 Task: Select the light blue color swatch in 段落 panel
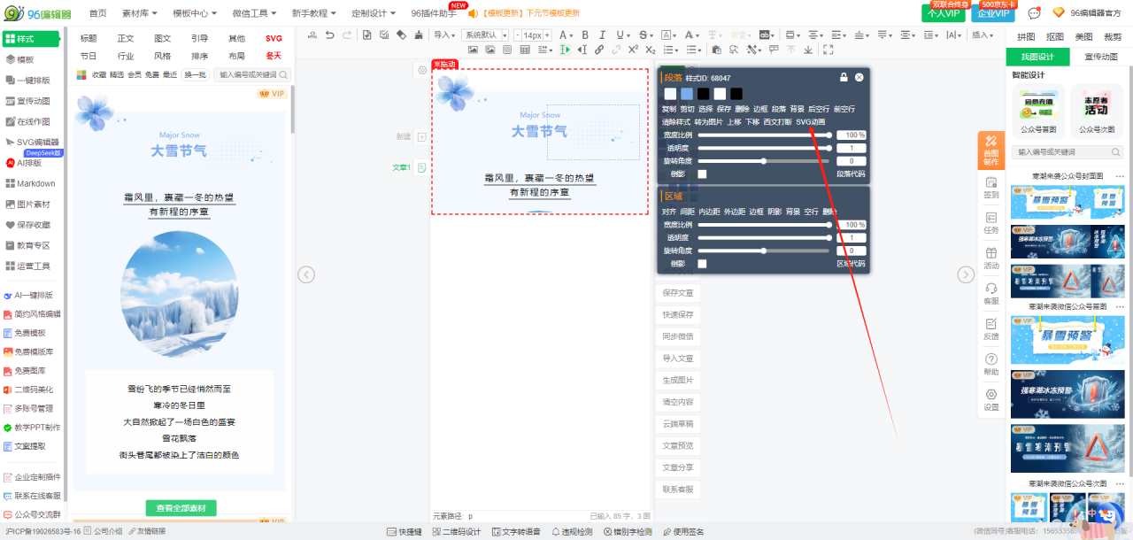tap(687, 94)
